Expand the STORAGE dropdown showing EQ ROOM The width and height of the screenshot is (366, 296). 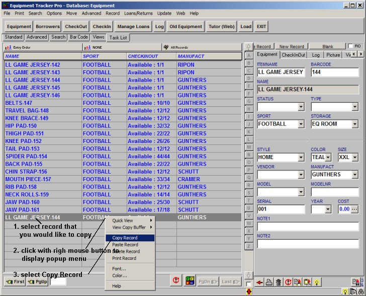click(x=355, y=124)
